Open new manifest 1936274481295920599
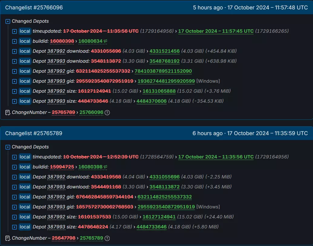313x246 pixels. coord(166,81)
